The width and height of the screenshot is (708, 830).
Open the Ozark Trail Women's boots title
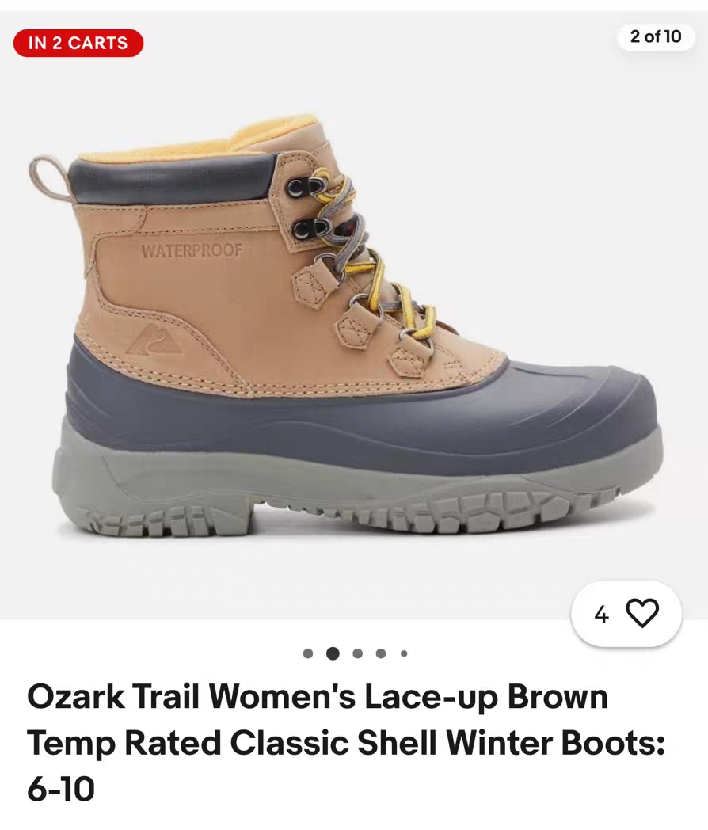pos(346,742)
